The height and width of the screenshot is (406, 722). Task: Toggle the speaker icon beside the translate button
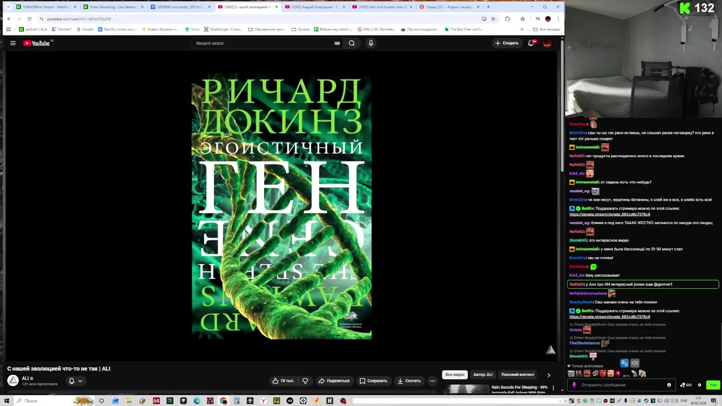click(x=635, y=363)
